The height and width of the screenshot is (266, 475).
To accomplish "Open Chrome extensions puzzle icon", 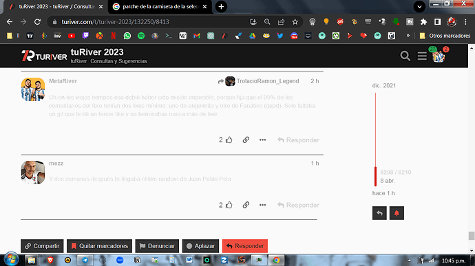I will [423, 22].
